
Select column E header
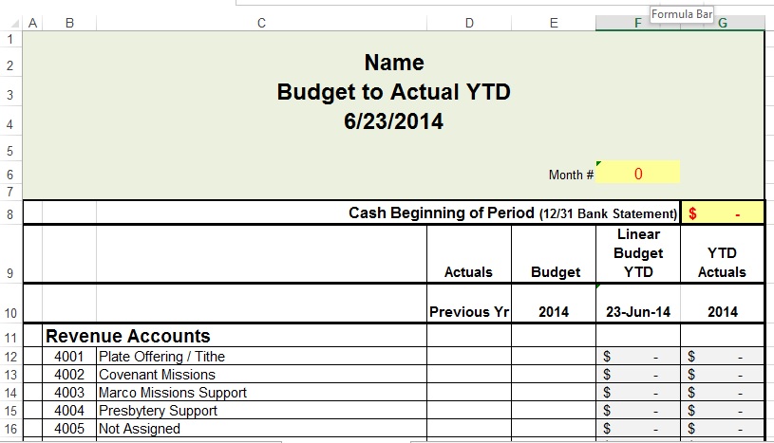pos(554,23)
